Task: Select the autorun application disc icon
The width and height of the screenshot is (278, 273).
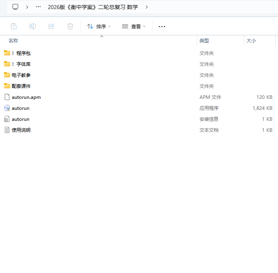Action: 7,108
